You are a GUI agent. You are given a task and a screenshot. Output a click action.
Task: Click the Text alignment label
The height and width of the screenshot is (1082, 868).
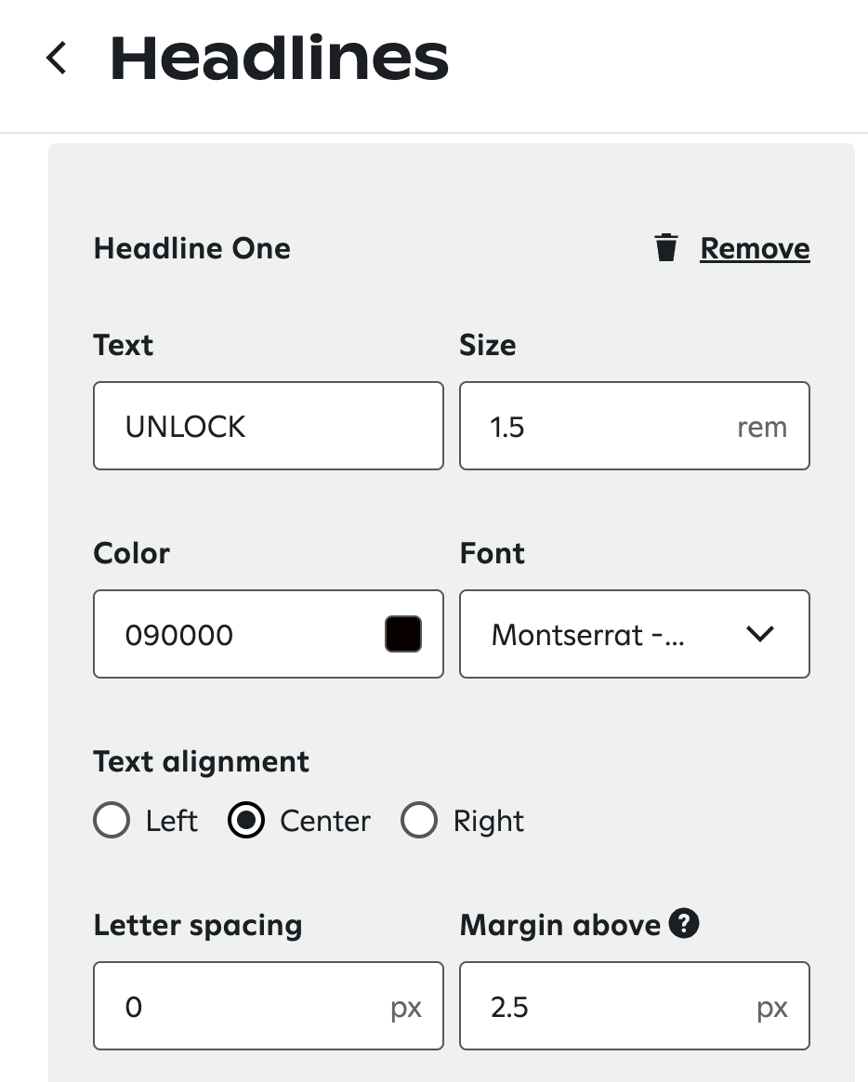click(x=201, y=761)
